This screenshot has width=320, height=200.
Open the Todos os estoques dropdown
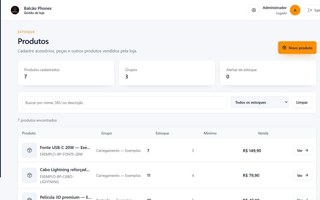[x=259, y=102]
